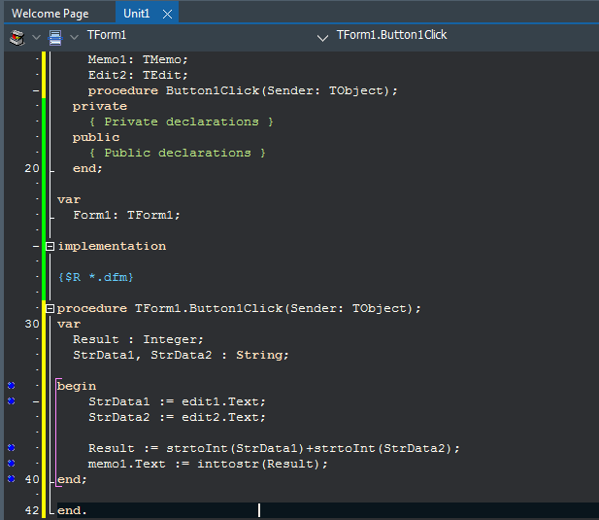Viewport: 599px width, 520px height.
Task: Click line number 20 in gutter
Action: [x=32, y=168]
